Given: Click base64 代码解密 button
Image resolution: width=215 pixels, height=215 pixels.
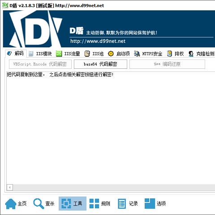Looking at the screenshot, I should coord(100,64).
